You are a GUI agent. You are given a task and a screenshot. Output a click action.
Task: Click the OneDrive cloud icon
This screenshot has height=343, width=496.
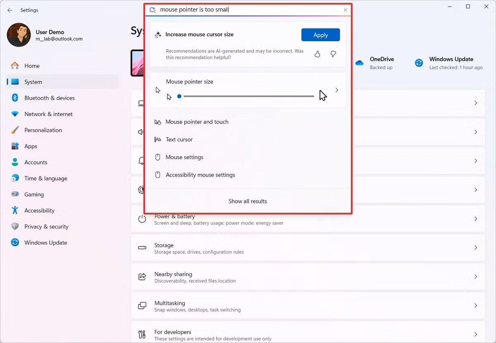click(359, 63)
